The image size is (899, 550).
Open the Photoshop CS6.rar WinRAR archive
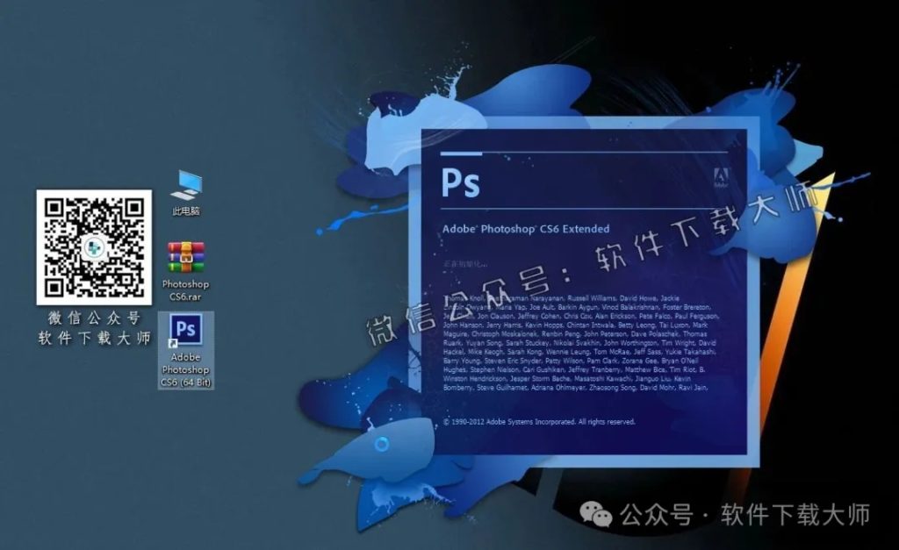(189, 254)
